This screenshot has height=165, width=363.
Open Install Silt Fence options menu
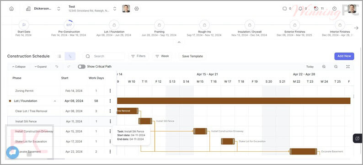[x=110, y=121]
